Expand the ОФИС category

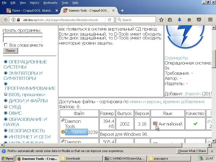tap(6, 113)
